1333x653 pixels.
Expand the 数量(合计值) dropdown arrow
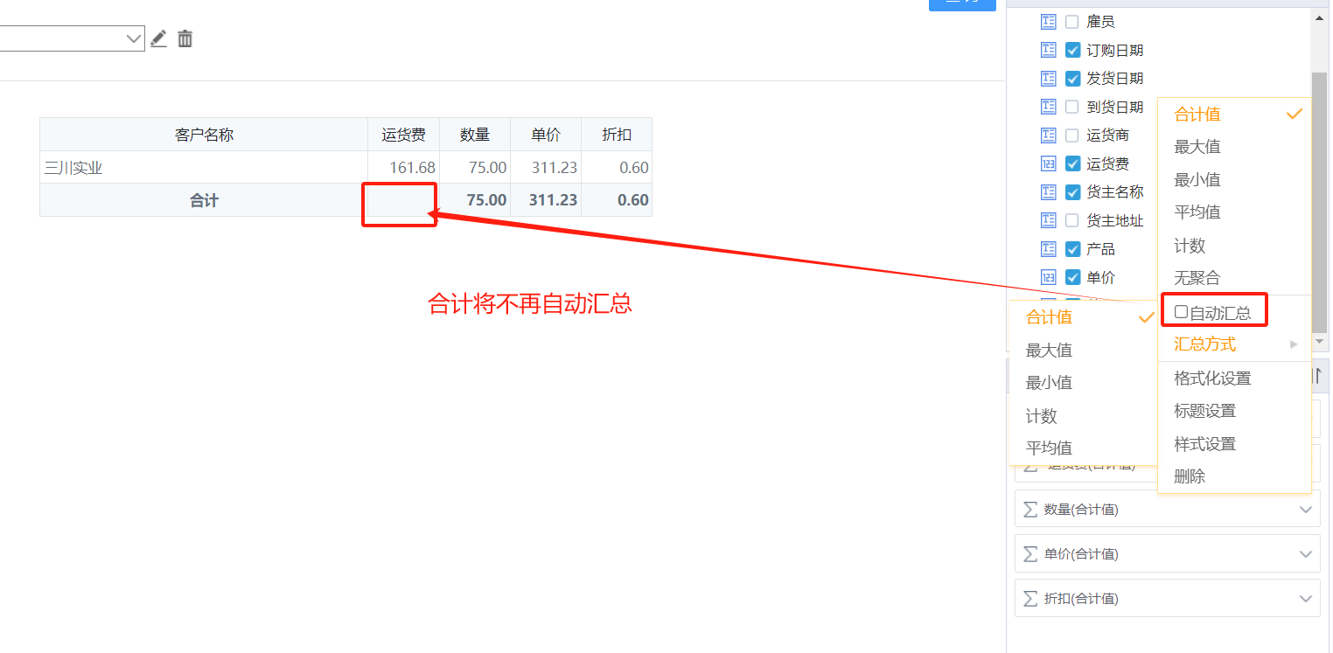(1305, 510)
